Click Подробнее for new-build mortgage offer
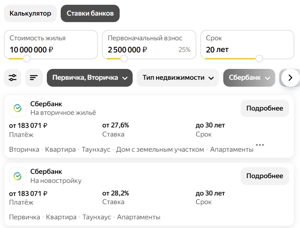300x228 pixels. (264, 176)
